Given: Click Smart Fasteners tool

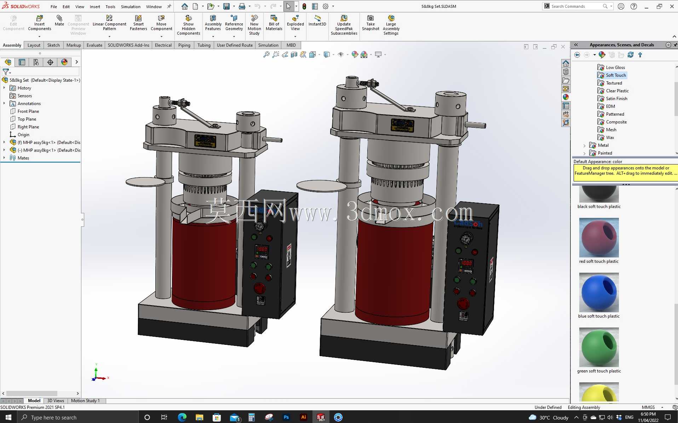Looking at the screenshot, I should click(138, 23).
